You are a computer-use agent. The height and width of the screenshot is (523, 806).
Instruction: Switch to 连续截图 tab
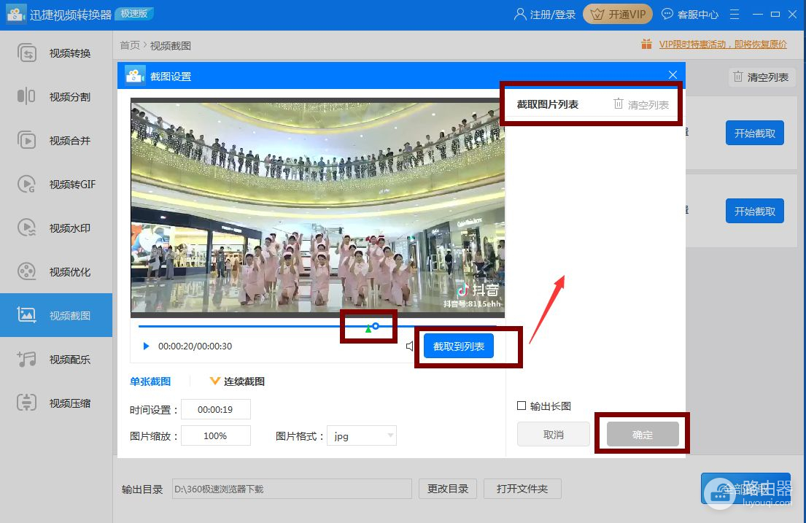[x=244, y=381]
